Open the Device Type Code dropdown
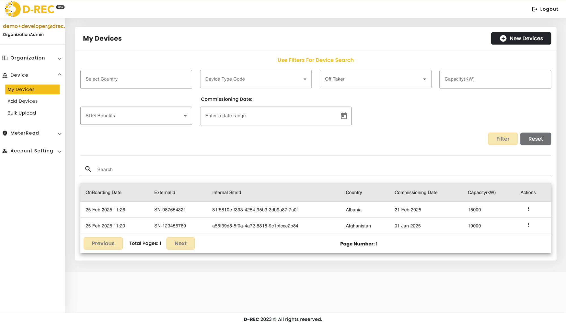 click(256, 79)
